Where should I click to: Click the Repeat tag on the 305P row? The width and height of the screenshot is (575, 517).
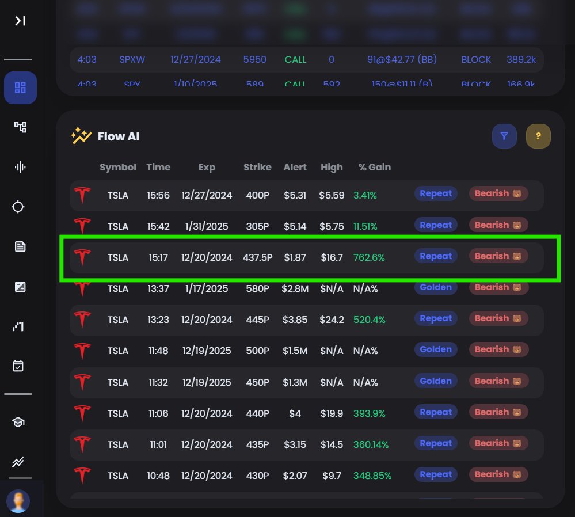436,225
